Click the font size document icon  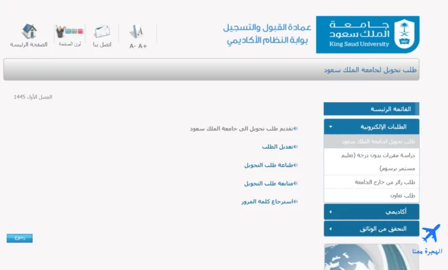pyautogui.click(x=137, y=32)
